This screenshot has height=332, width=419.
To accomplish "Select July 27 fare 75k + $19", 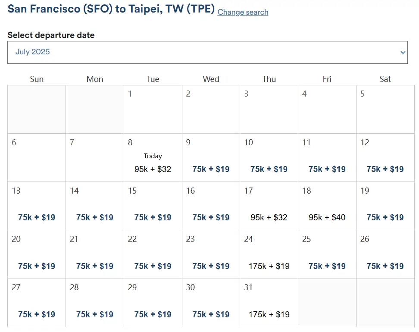I will pyautogui.click(x=37, y=303).
